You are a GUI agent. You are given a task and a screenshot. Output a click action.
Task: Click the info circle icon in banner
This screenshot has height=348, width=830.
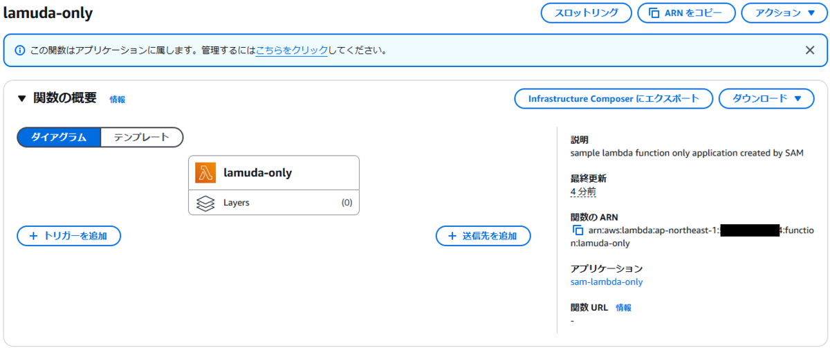[20, 51]
